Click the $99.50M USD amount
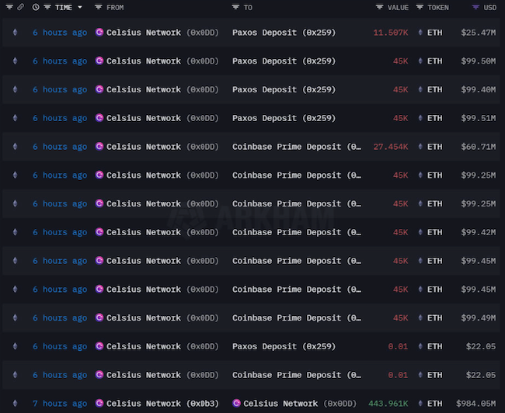Screen dimensions: 505x413 pos(479,61)
